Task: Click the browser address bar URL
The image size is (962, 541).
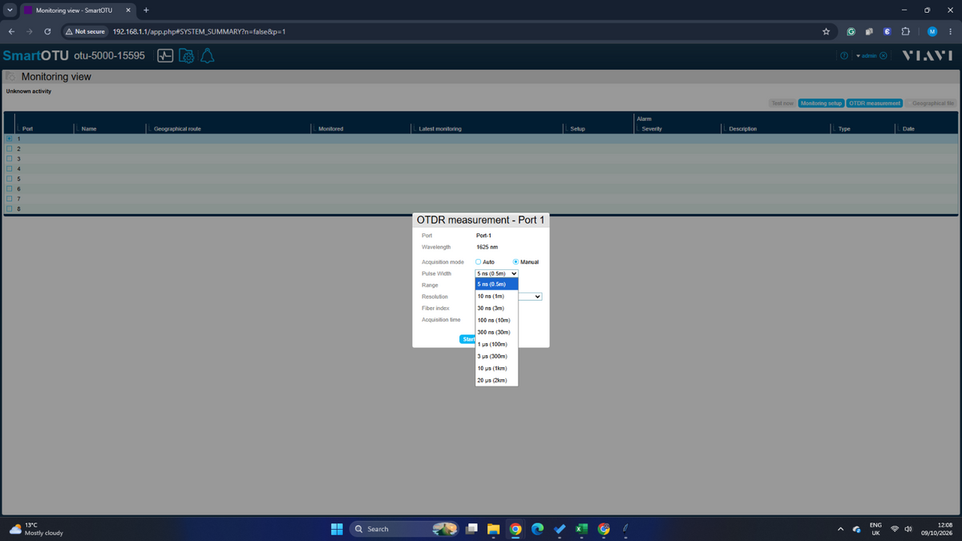Action: point(199,32)
